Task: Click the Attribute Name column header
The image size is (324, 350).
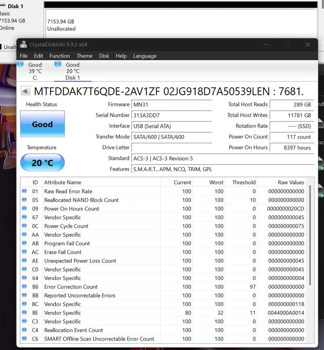Action: tap(101, 182)
